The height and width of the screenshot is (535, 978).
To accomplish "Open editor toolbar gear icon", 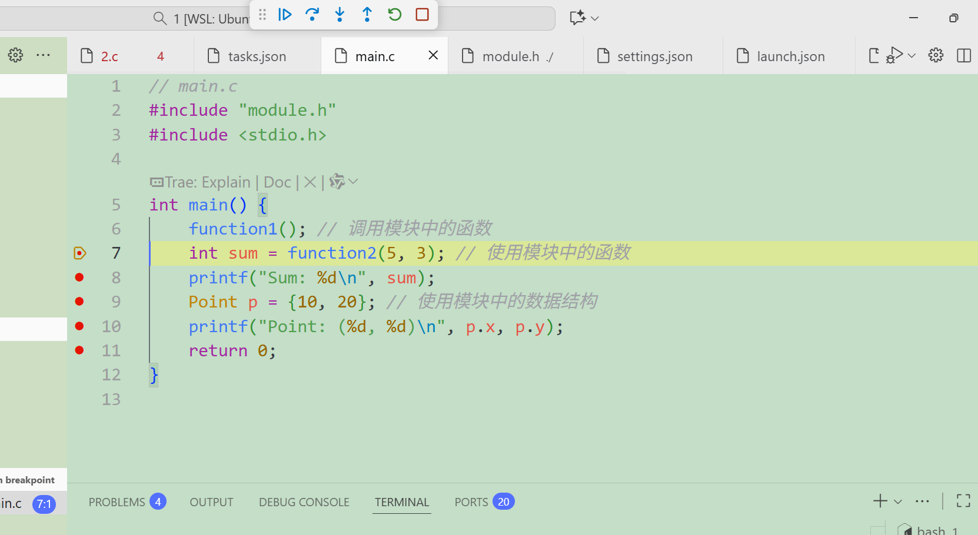I will point(936,55).
